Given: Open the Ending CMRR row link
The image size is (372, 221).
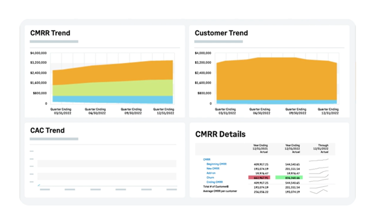Looking at the screenshot, I should (x=214, y=182).
